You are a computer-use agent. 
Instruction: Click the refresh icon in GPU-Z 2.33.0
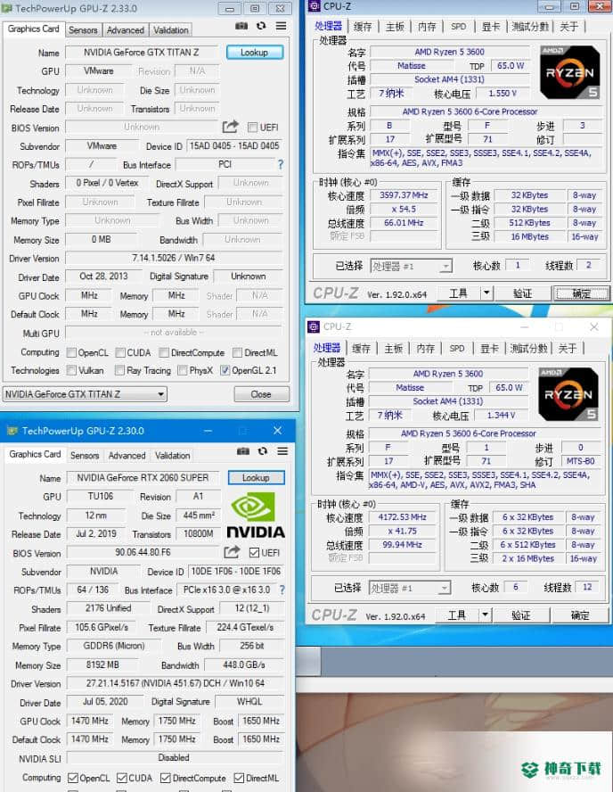[261, 26]
